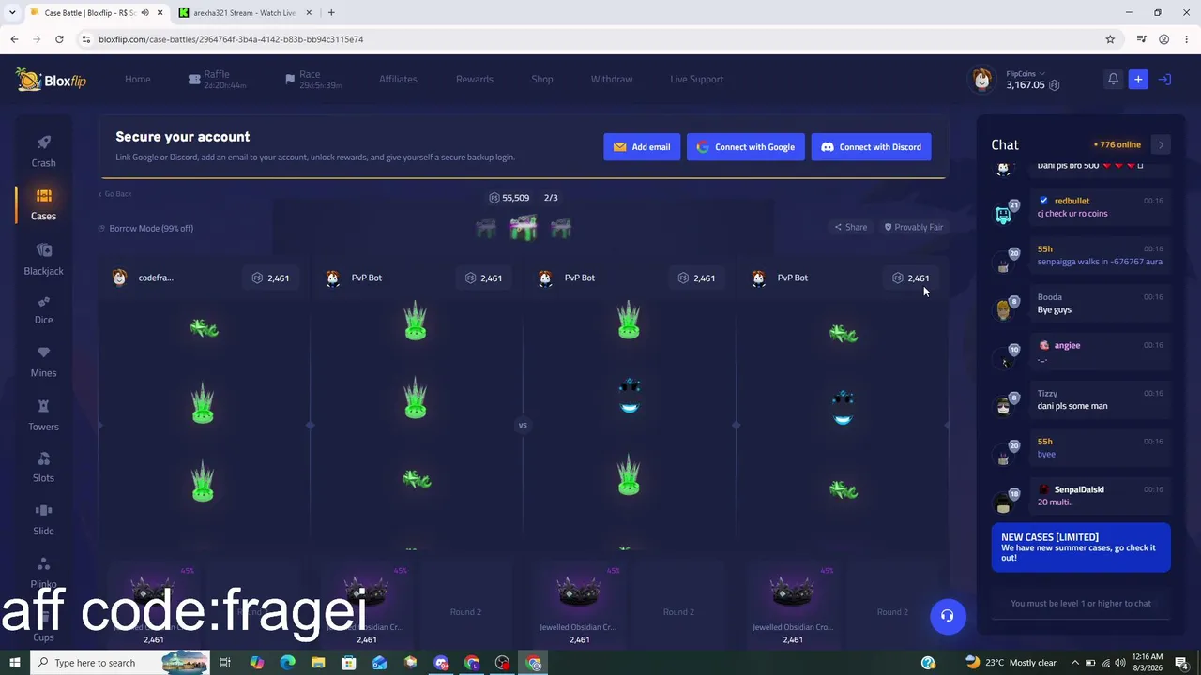Click the Bloxflip logo

(52, 80)
